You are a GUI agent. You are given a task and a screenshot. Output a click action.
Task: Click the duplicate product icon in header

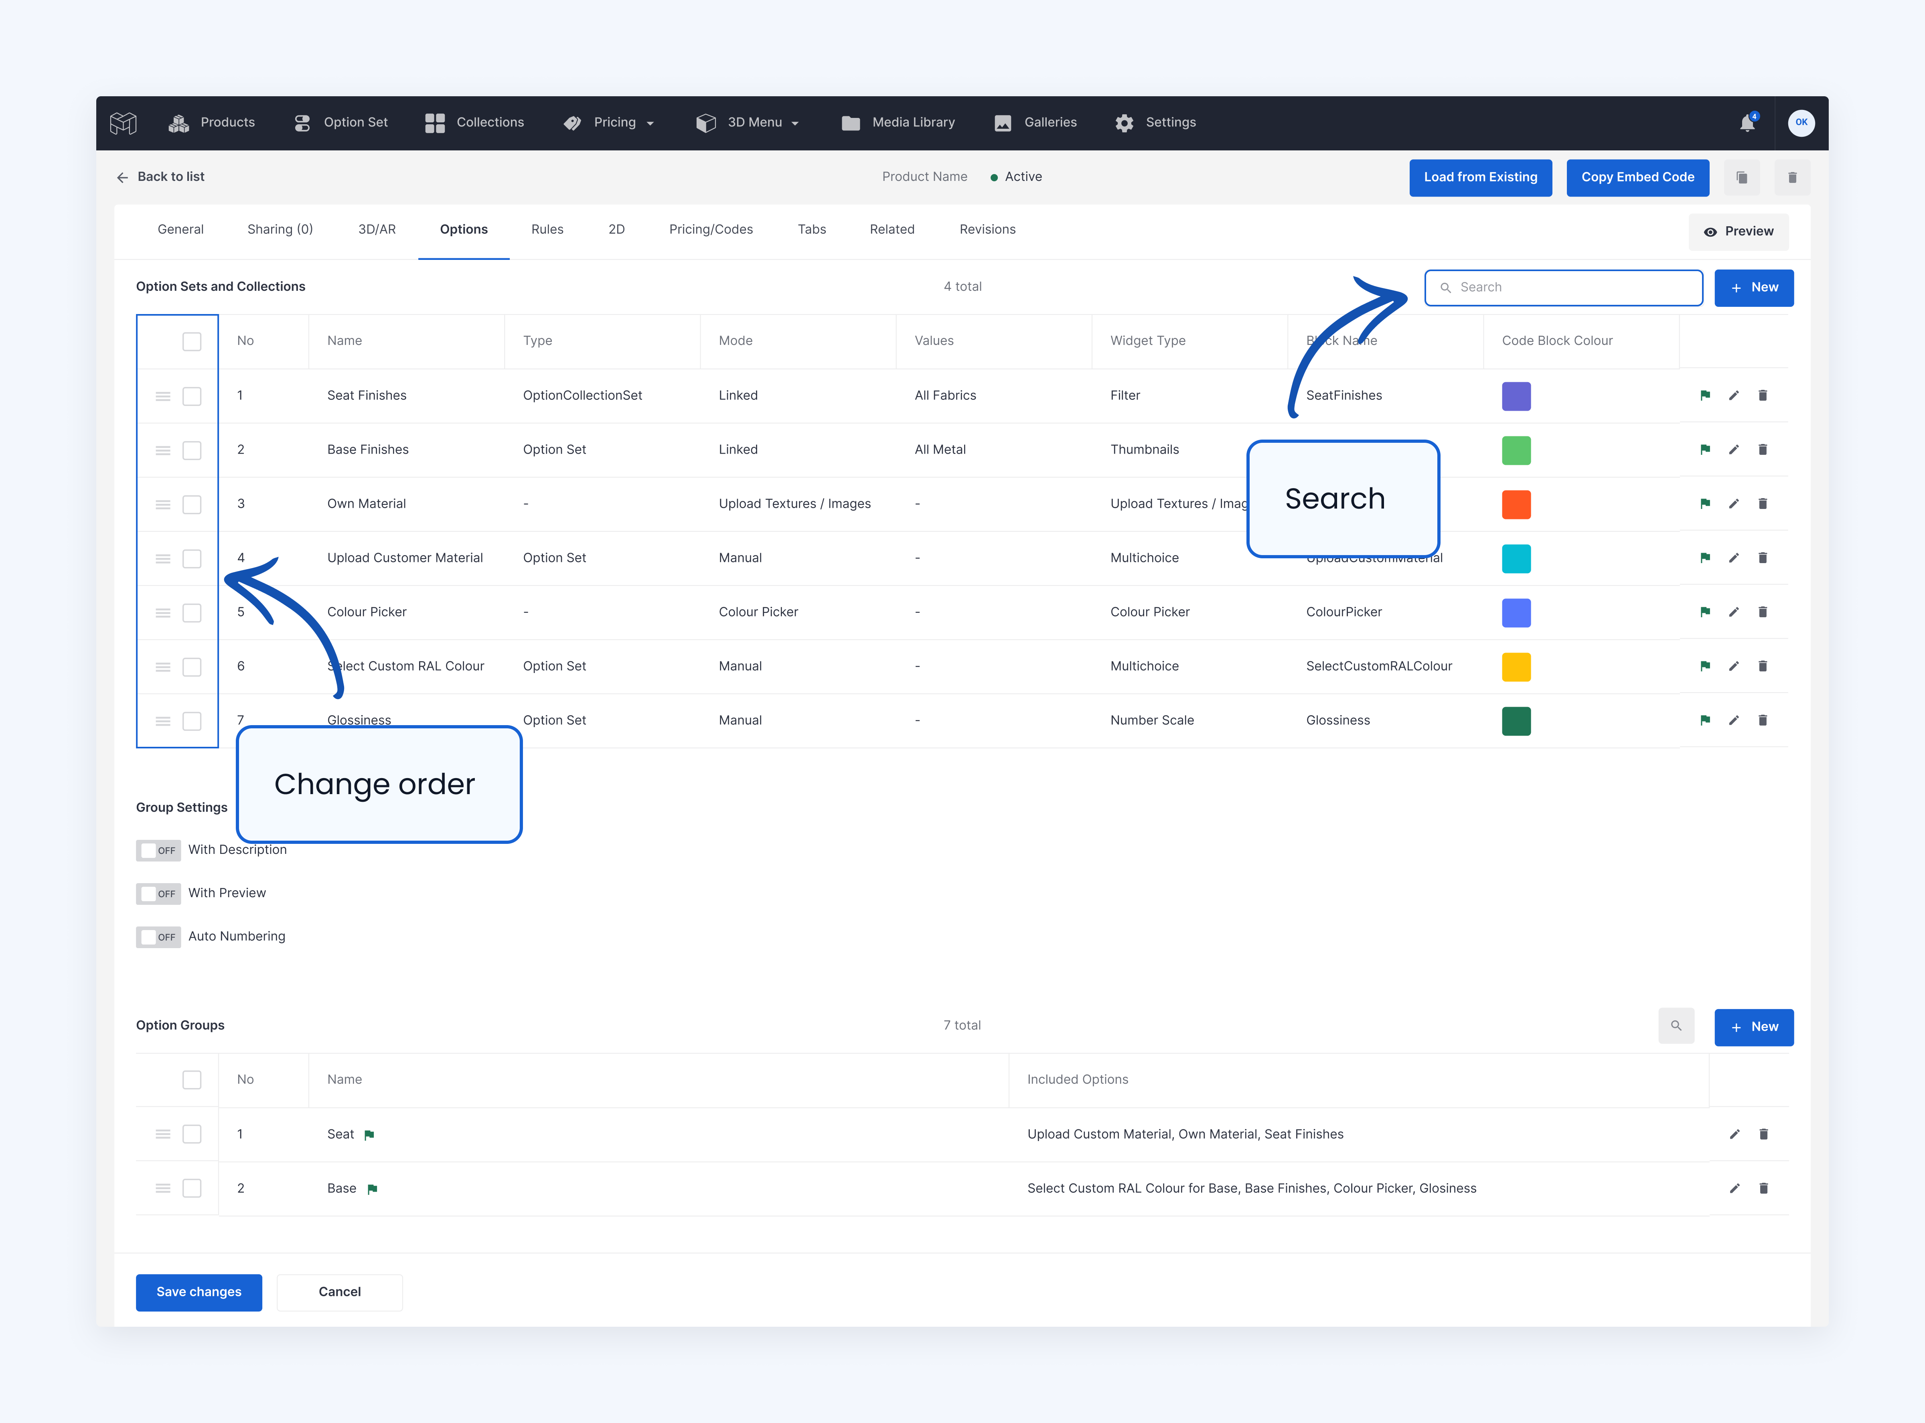click(1742, 177)
